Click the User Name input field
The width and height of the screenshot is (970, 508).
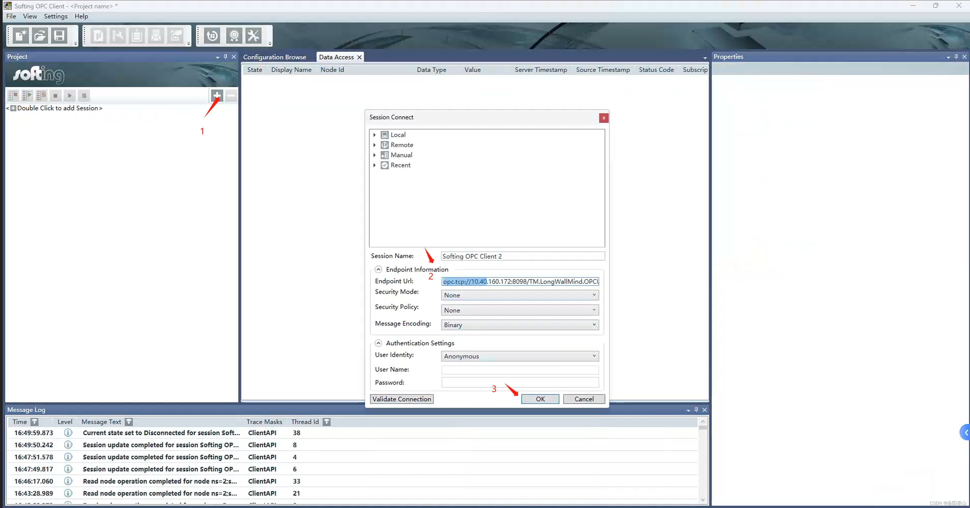coord(520,370)
